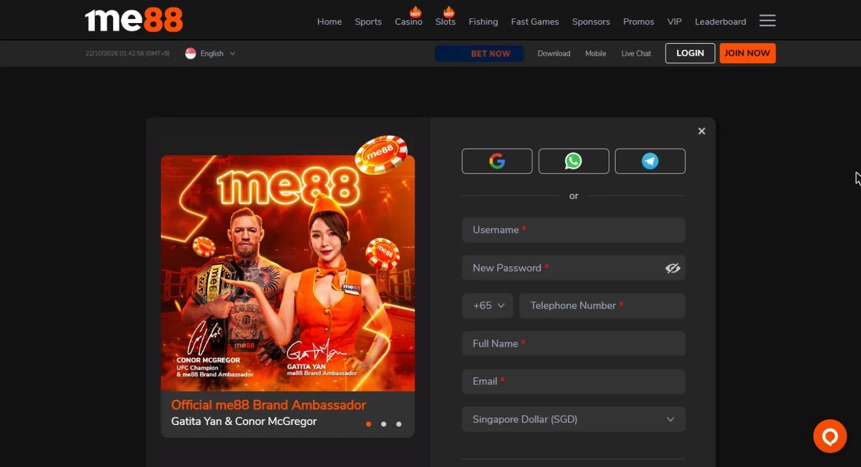Focus the New Password input field
Screen dimensions: 861x467
coord(574,268)
